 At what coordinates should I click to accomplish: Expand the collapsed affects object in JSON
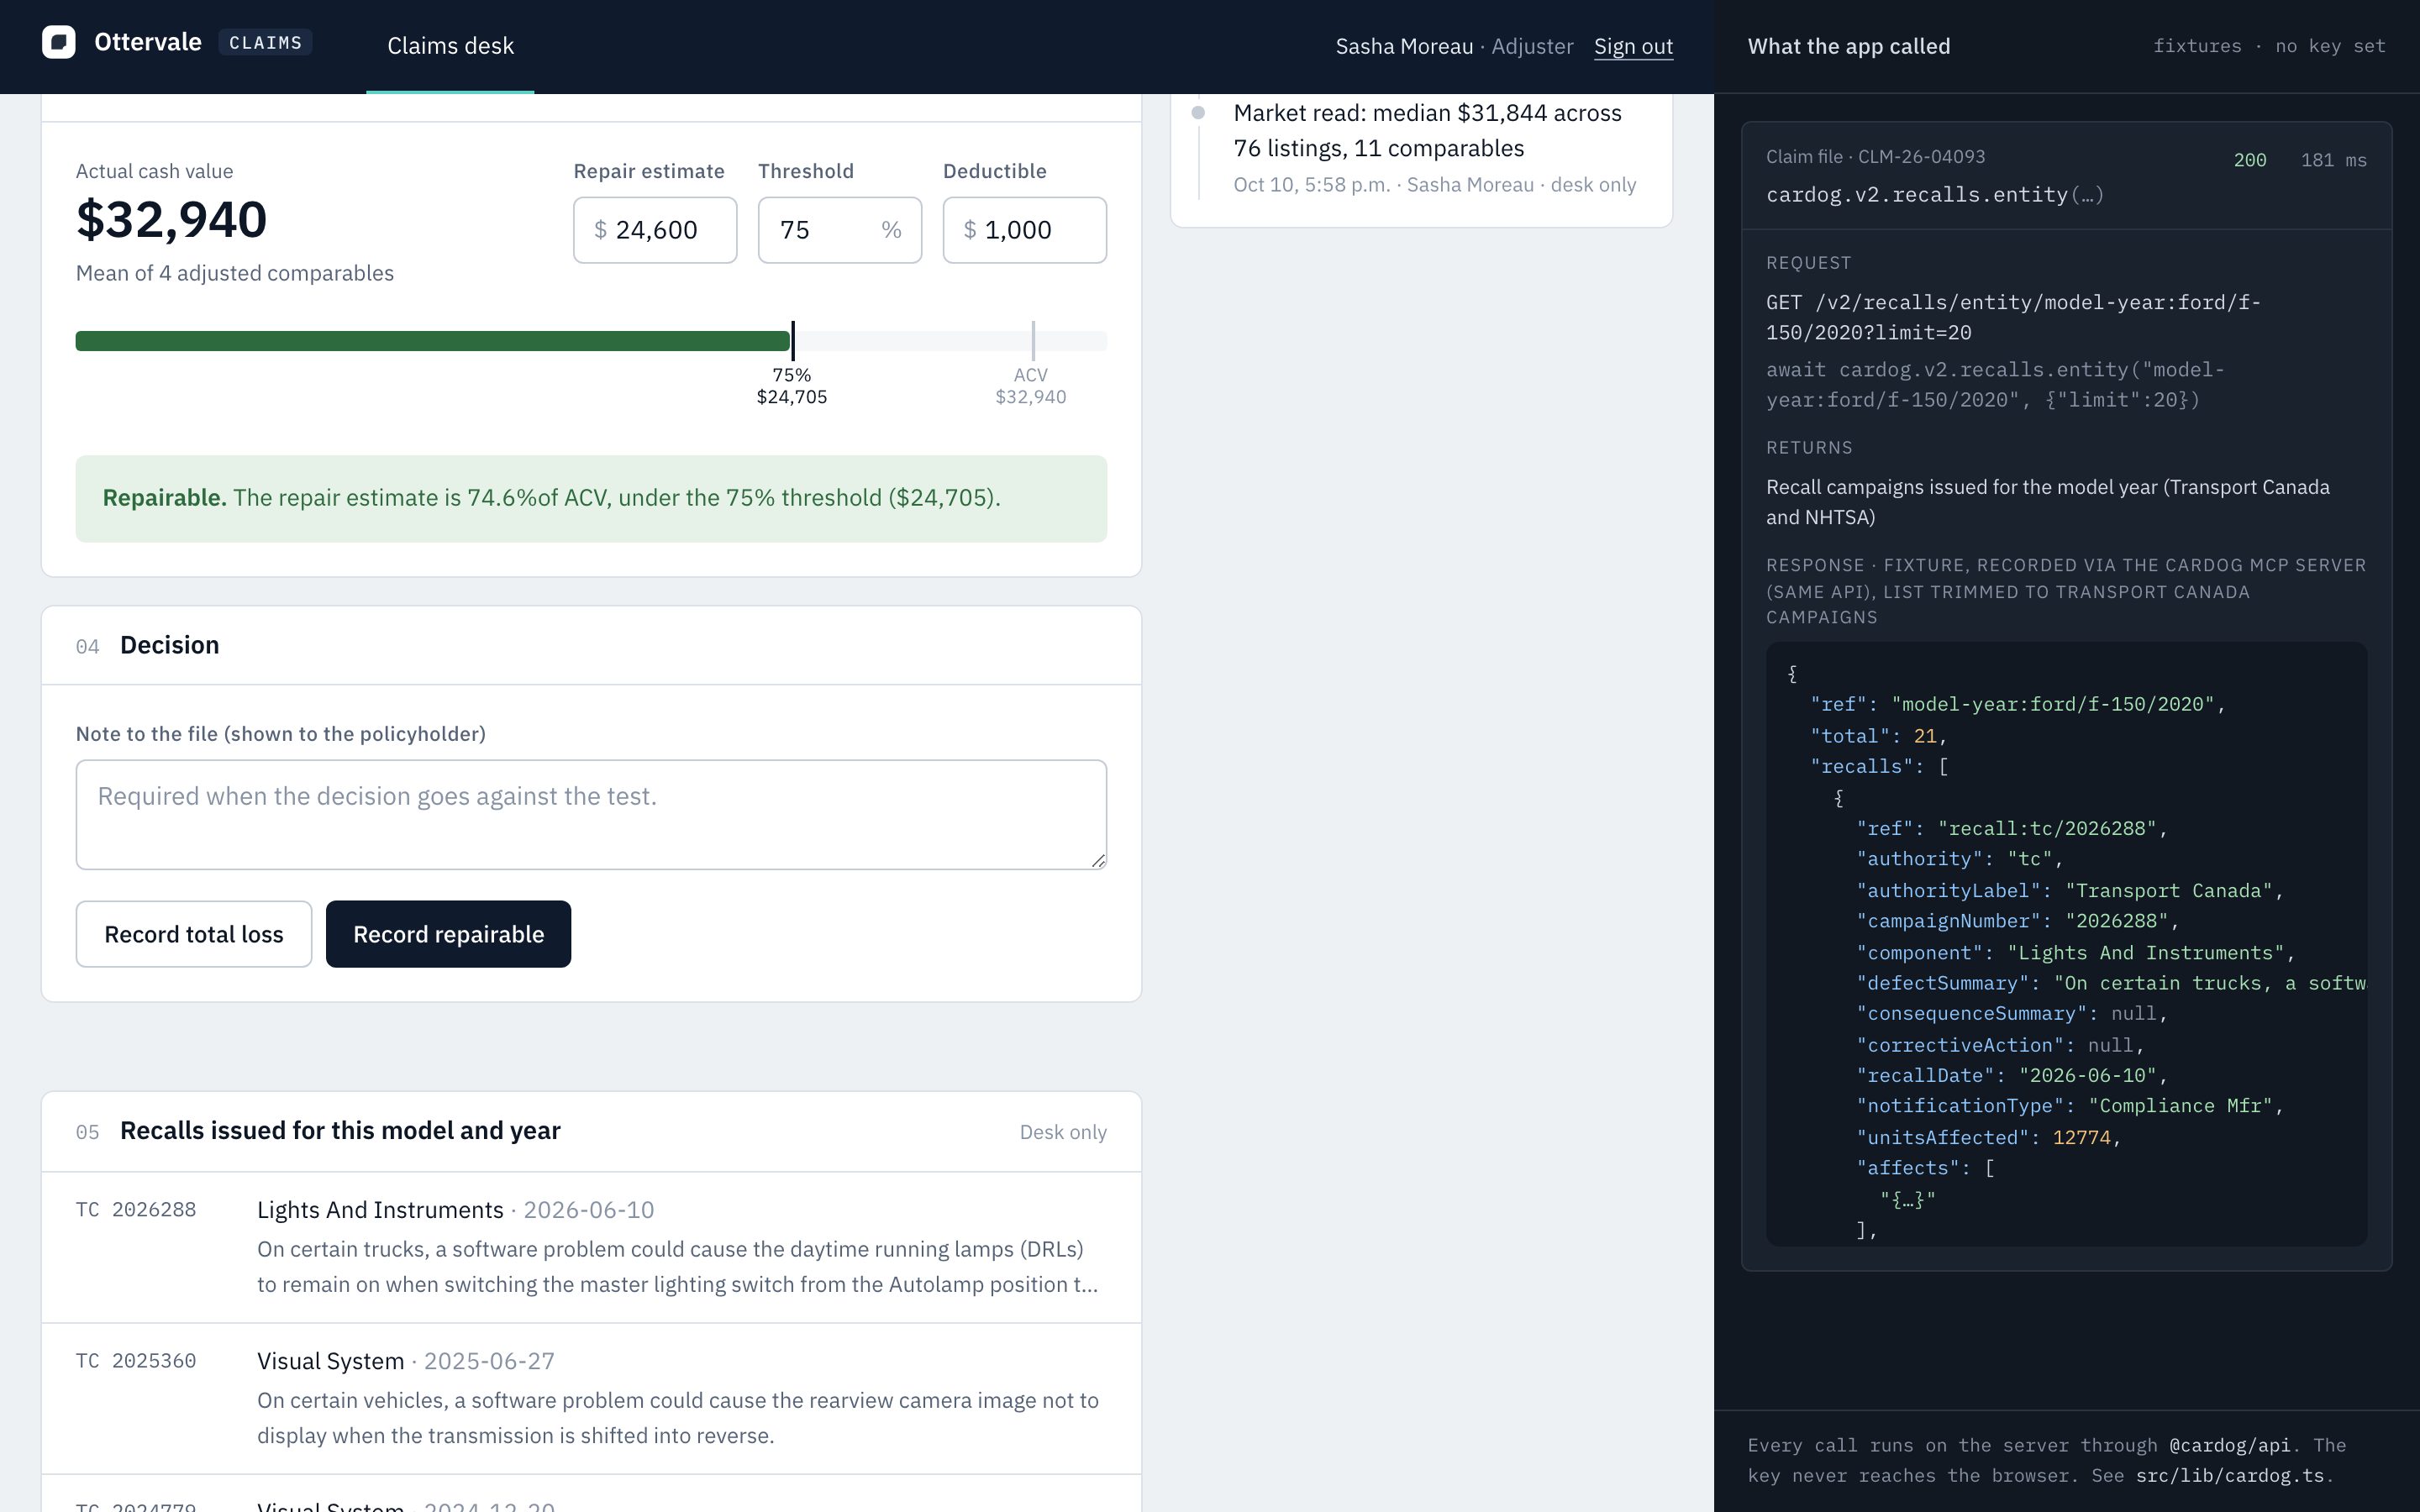1908,1199
